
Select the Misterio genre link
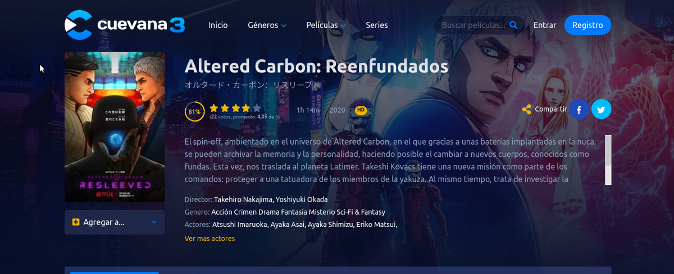point(323,212)
